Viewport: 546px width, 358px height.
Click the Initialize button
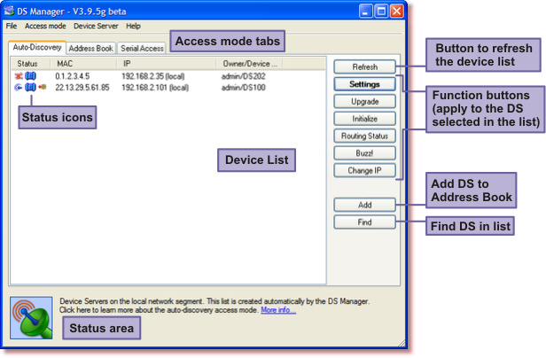364,119
